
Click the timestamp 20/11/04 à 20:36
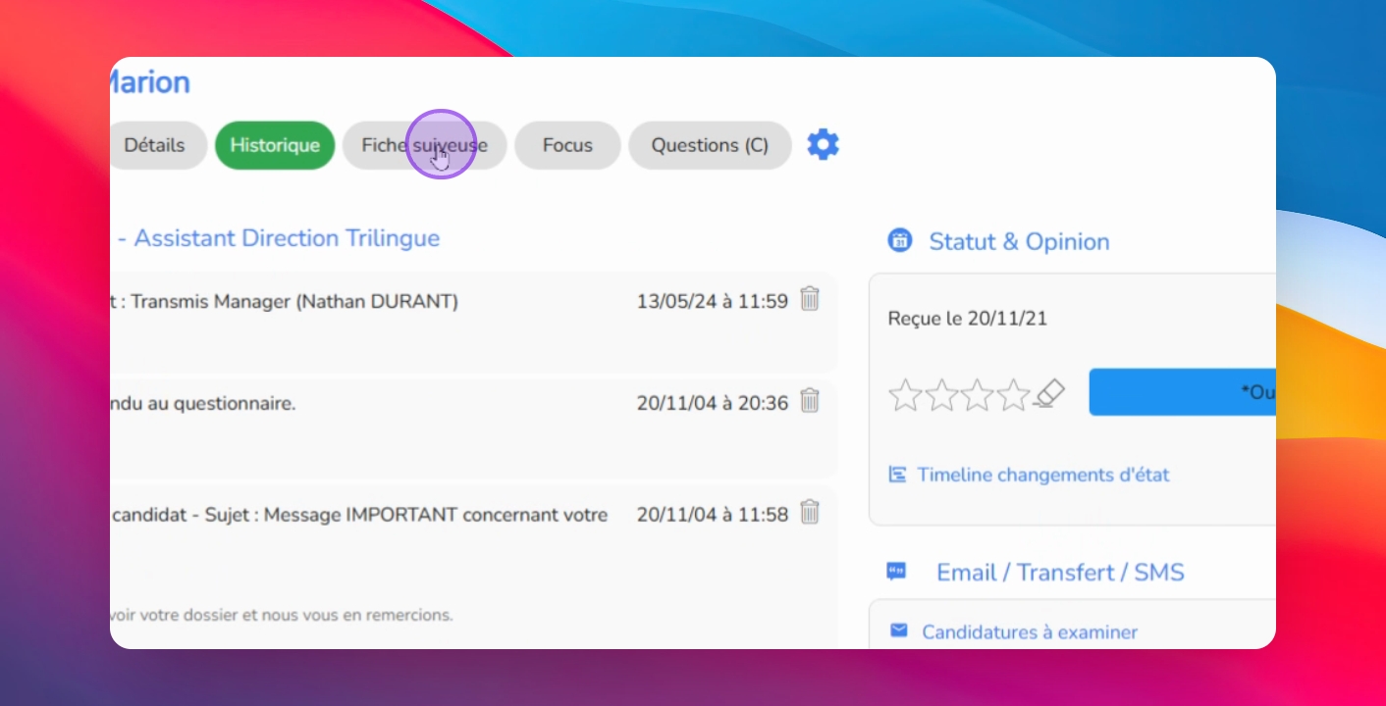[713, 403]
